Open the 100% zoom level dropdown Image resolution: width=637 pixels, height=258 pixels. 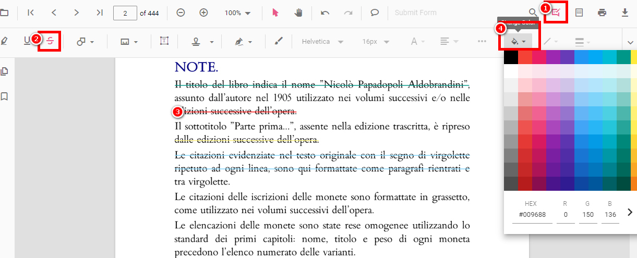238,13
